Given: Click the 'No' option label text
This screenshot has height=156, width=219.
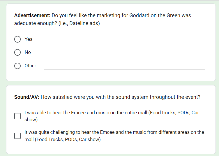Looking at the screenshot, I should pyautogui.click(x=28, y=52).
